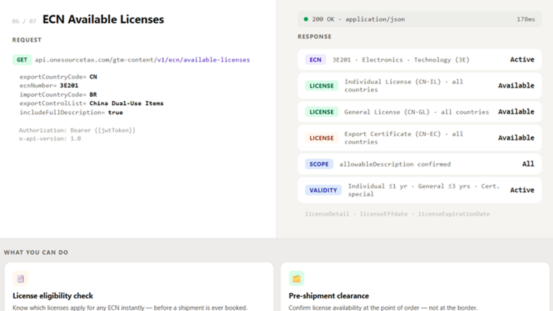The width and height of the screenshot is (553, 311).
Task: Click the green LICENSE badge for CN-IL
Action: point(321,85)
